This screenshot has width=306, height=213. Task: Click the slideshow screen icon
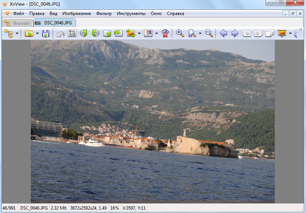tap(282, 33)
